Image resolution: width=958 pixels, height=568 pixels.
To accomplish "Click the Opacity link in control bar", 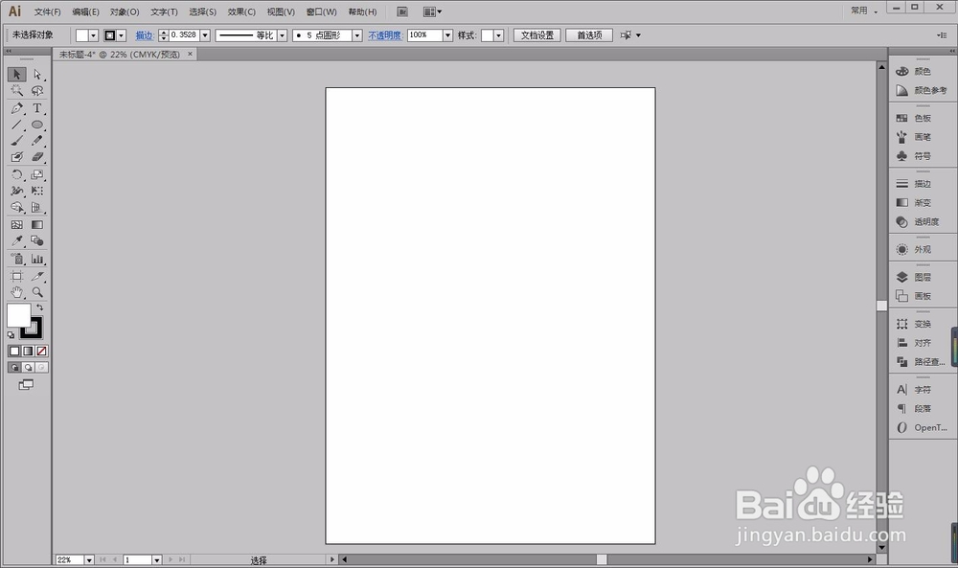I will (x=385, y=35).
